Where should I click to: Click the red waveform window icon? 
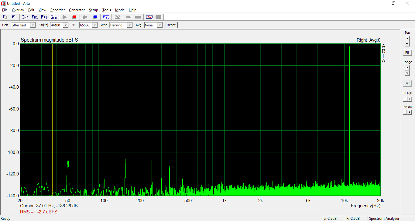[149, 17]
